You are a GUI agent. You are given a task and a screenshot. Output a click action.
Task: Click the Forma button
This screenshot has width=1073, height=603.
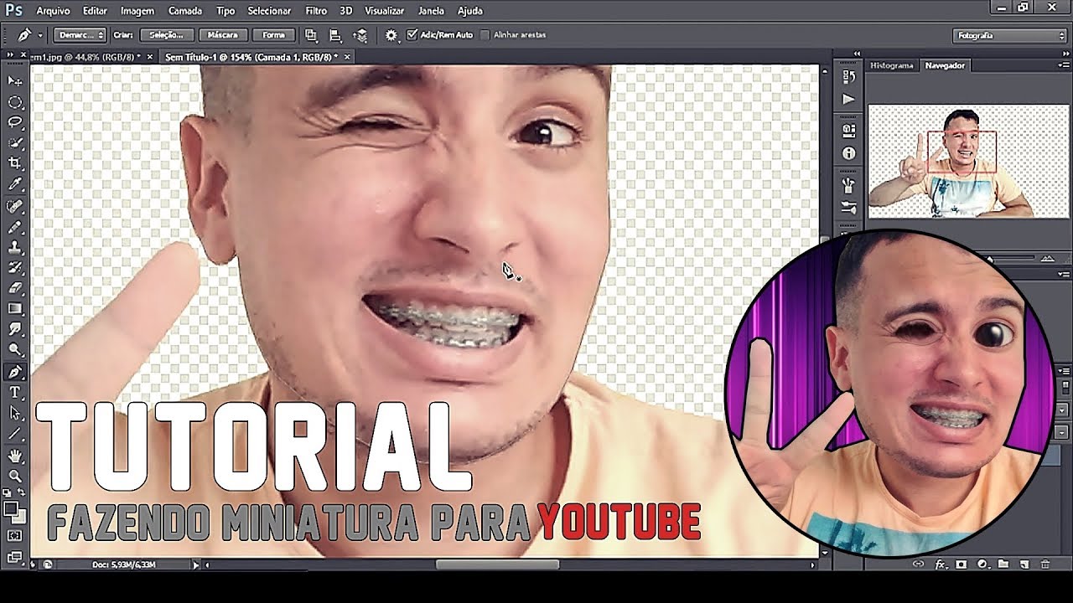(274, 35)
